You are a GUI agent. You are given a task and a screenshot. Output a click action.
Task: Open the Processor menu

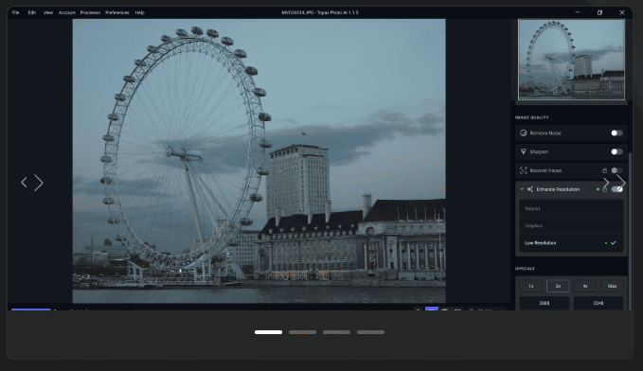(x=90, y=12)
